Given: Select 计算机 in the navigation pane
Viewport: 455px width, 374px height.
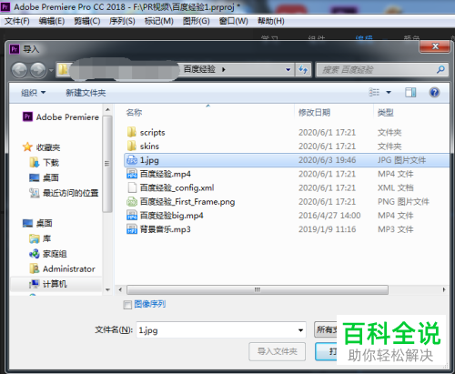Looking at the screenshot, I should coord(48,284).
